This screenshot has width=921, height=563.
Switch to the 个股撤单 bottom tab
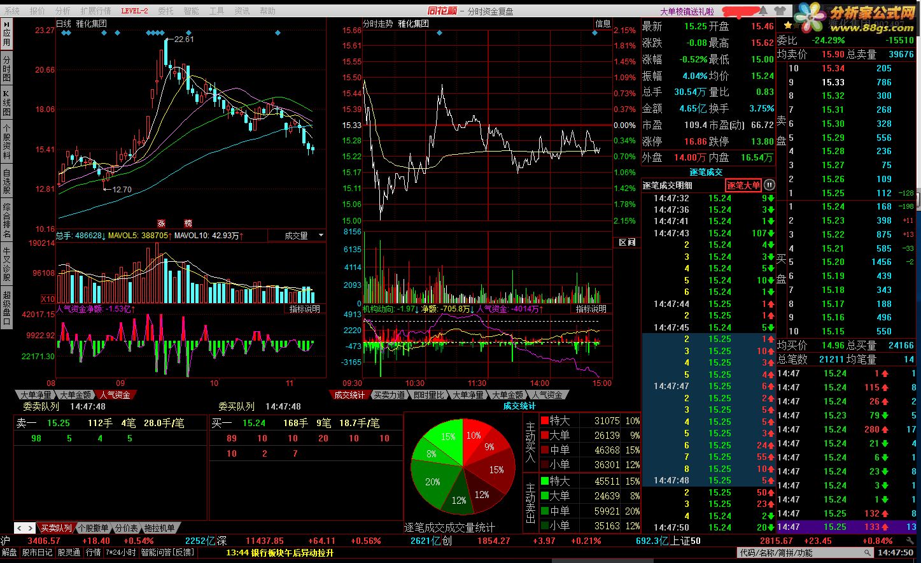pos(94,528)
